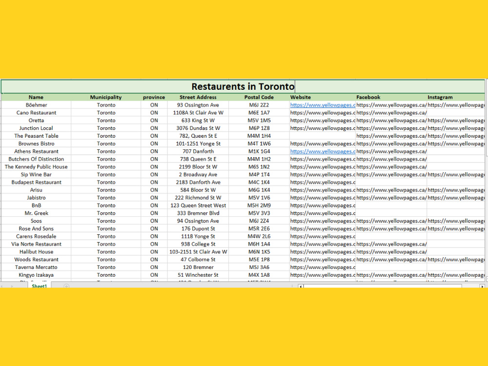Select address cell '51 Winchester St'
The width and height of the screenshot is (488, 366).
(x=198, y=275)
